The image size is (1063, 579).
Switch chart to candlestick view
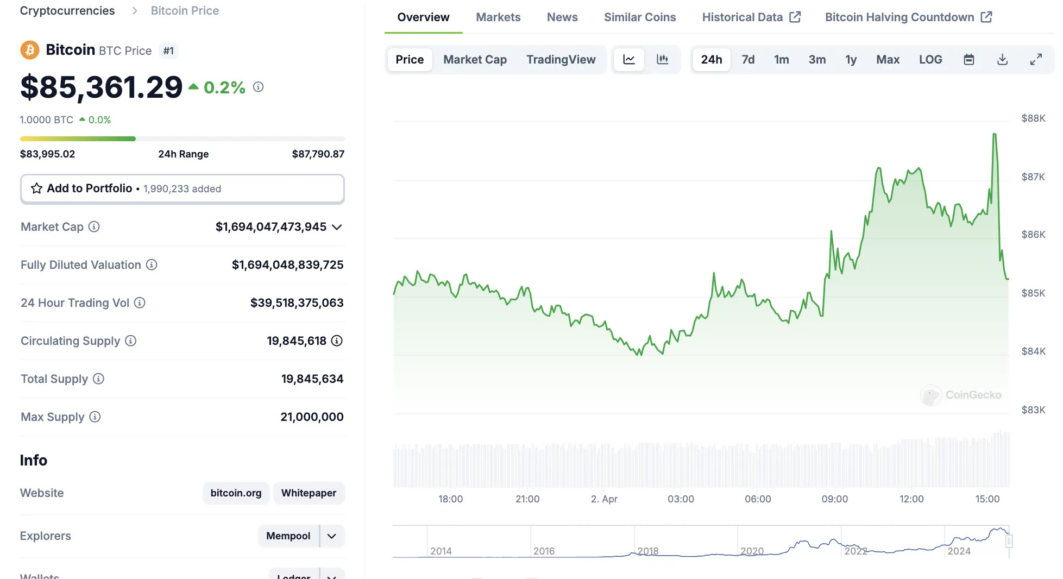[x=663, y=59]
